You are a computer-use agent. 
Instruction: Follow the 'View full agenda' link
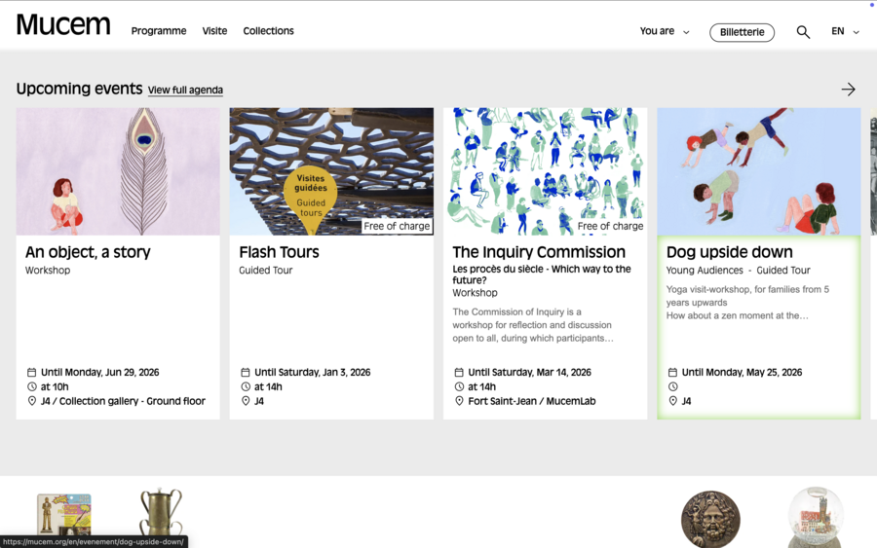(x=185, y=91)
